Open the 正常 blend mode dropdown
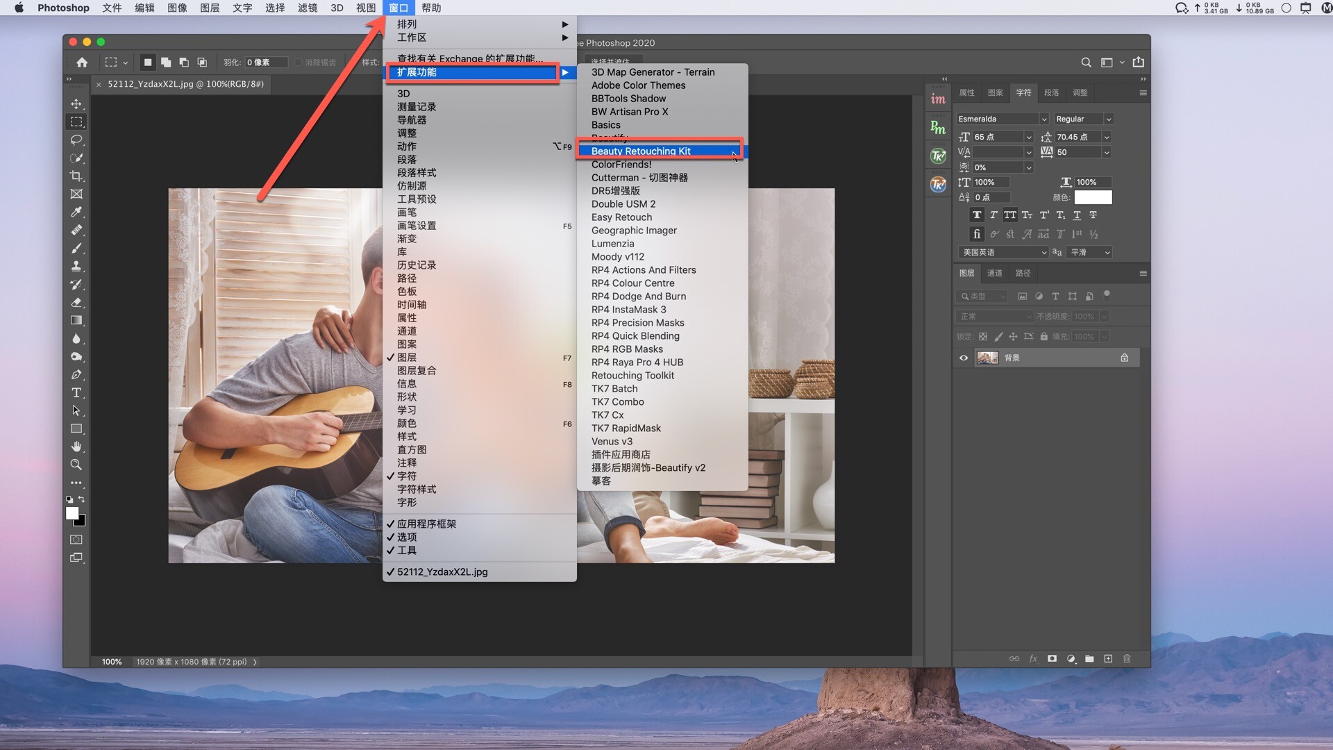 (x=995, y=317)
